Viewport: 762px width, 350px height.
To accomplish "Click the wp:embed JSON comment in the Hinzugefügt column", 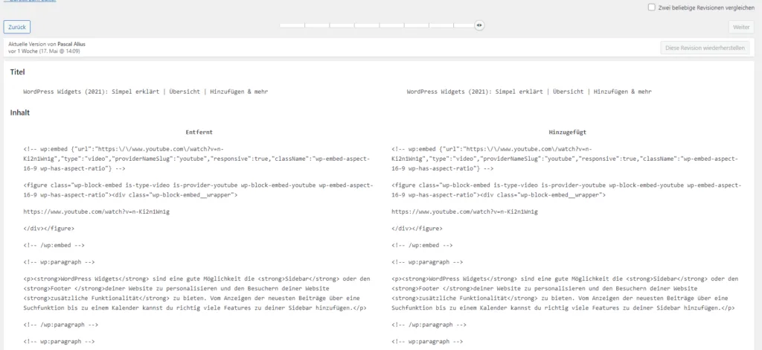I will (x=566, y=159).
